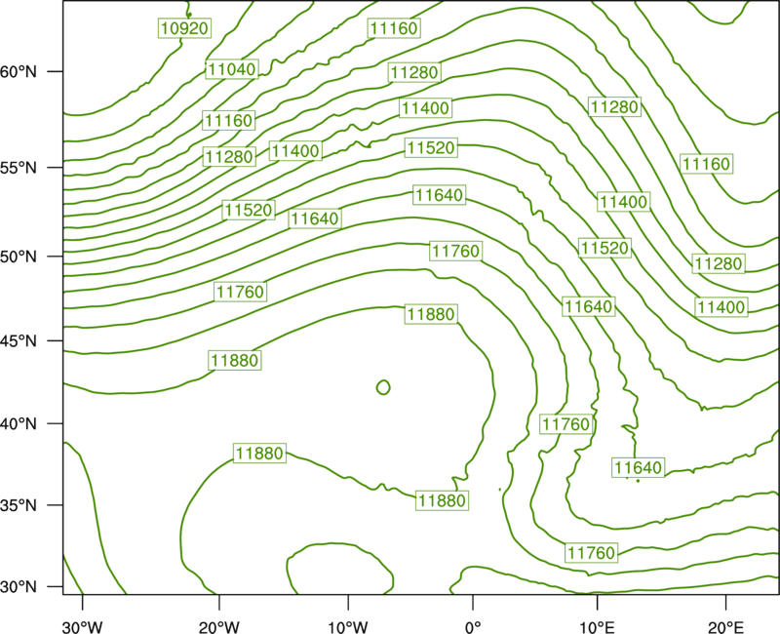Click the 10920 contour label
Viewport: 780px width, 634px height.
click(x=184, y=28)
